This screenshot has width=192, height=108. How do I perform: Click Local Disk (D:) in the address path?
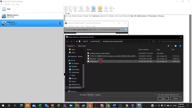95,41
